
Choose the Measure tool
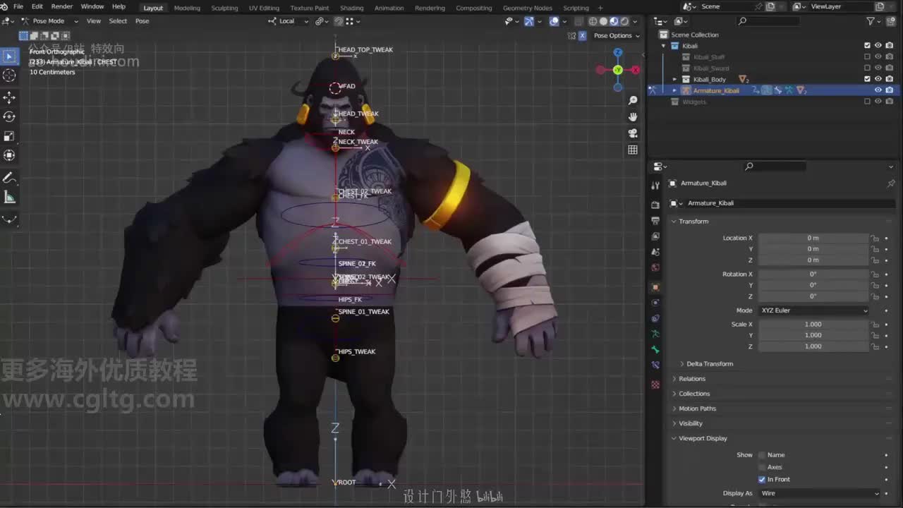coord(10,197)
